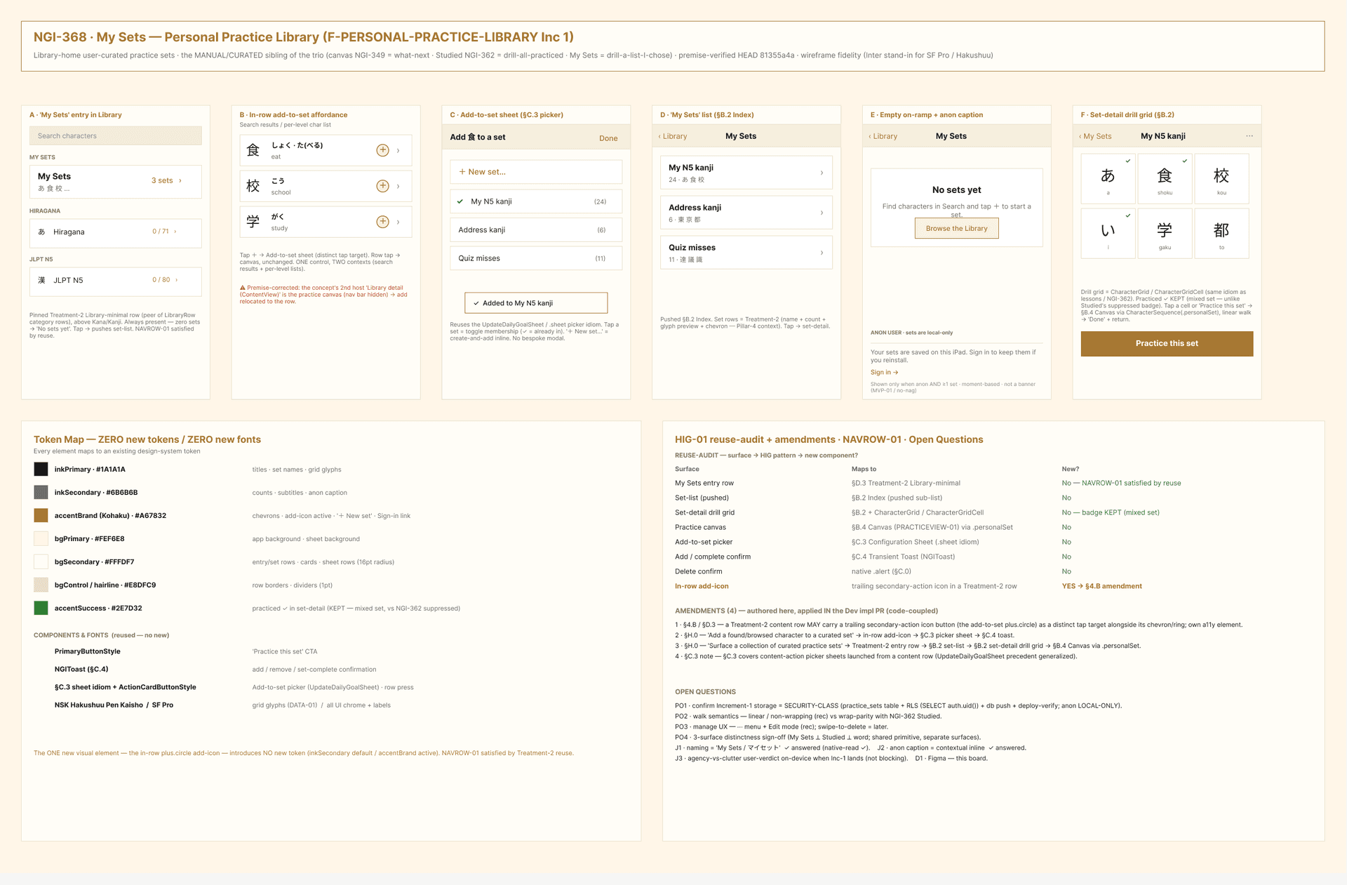This screenshot has height=885, width=1347.
Task: Open Address kanji via its chevron in My Sets list
Action: 822,213
